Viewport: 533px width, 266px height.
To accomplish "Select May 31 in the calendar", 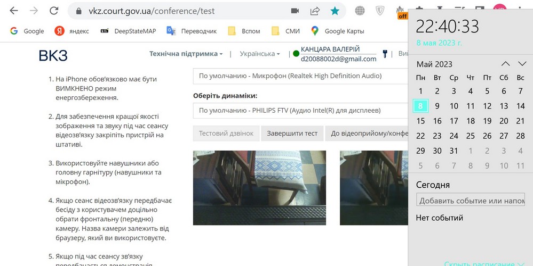I will 454,151.
